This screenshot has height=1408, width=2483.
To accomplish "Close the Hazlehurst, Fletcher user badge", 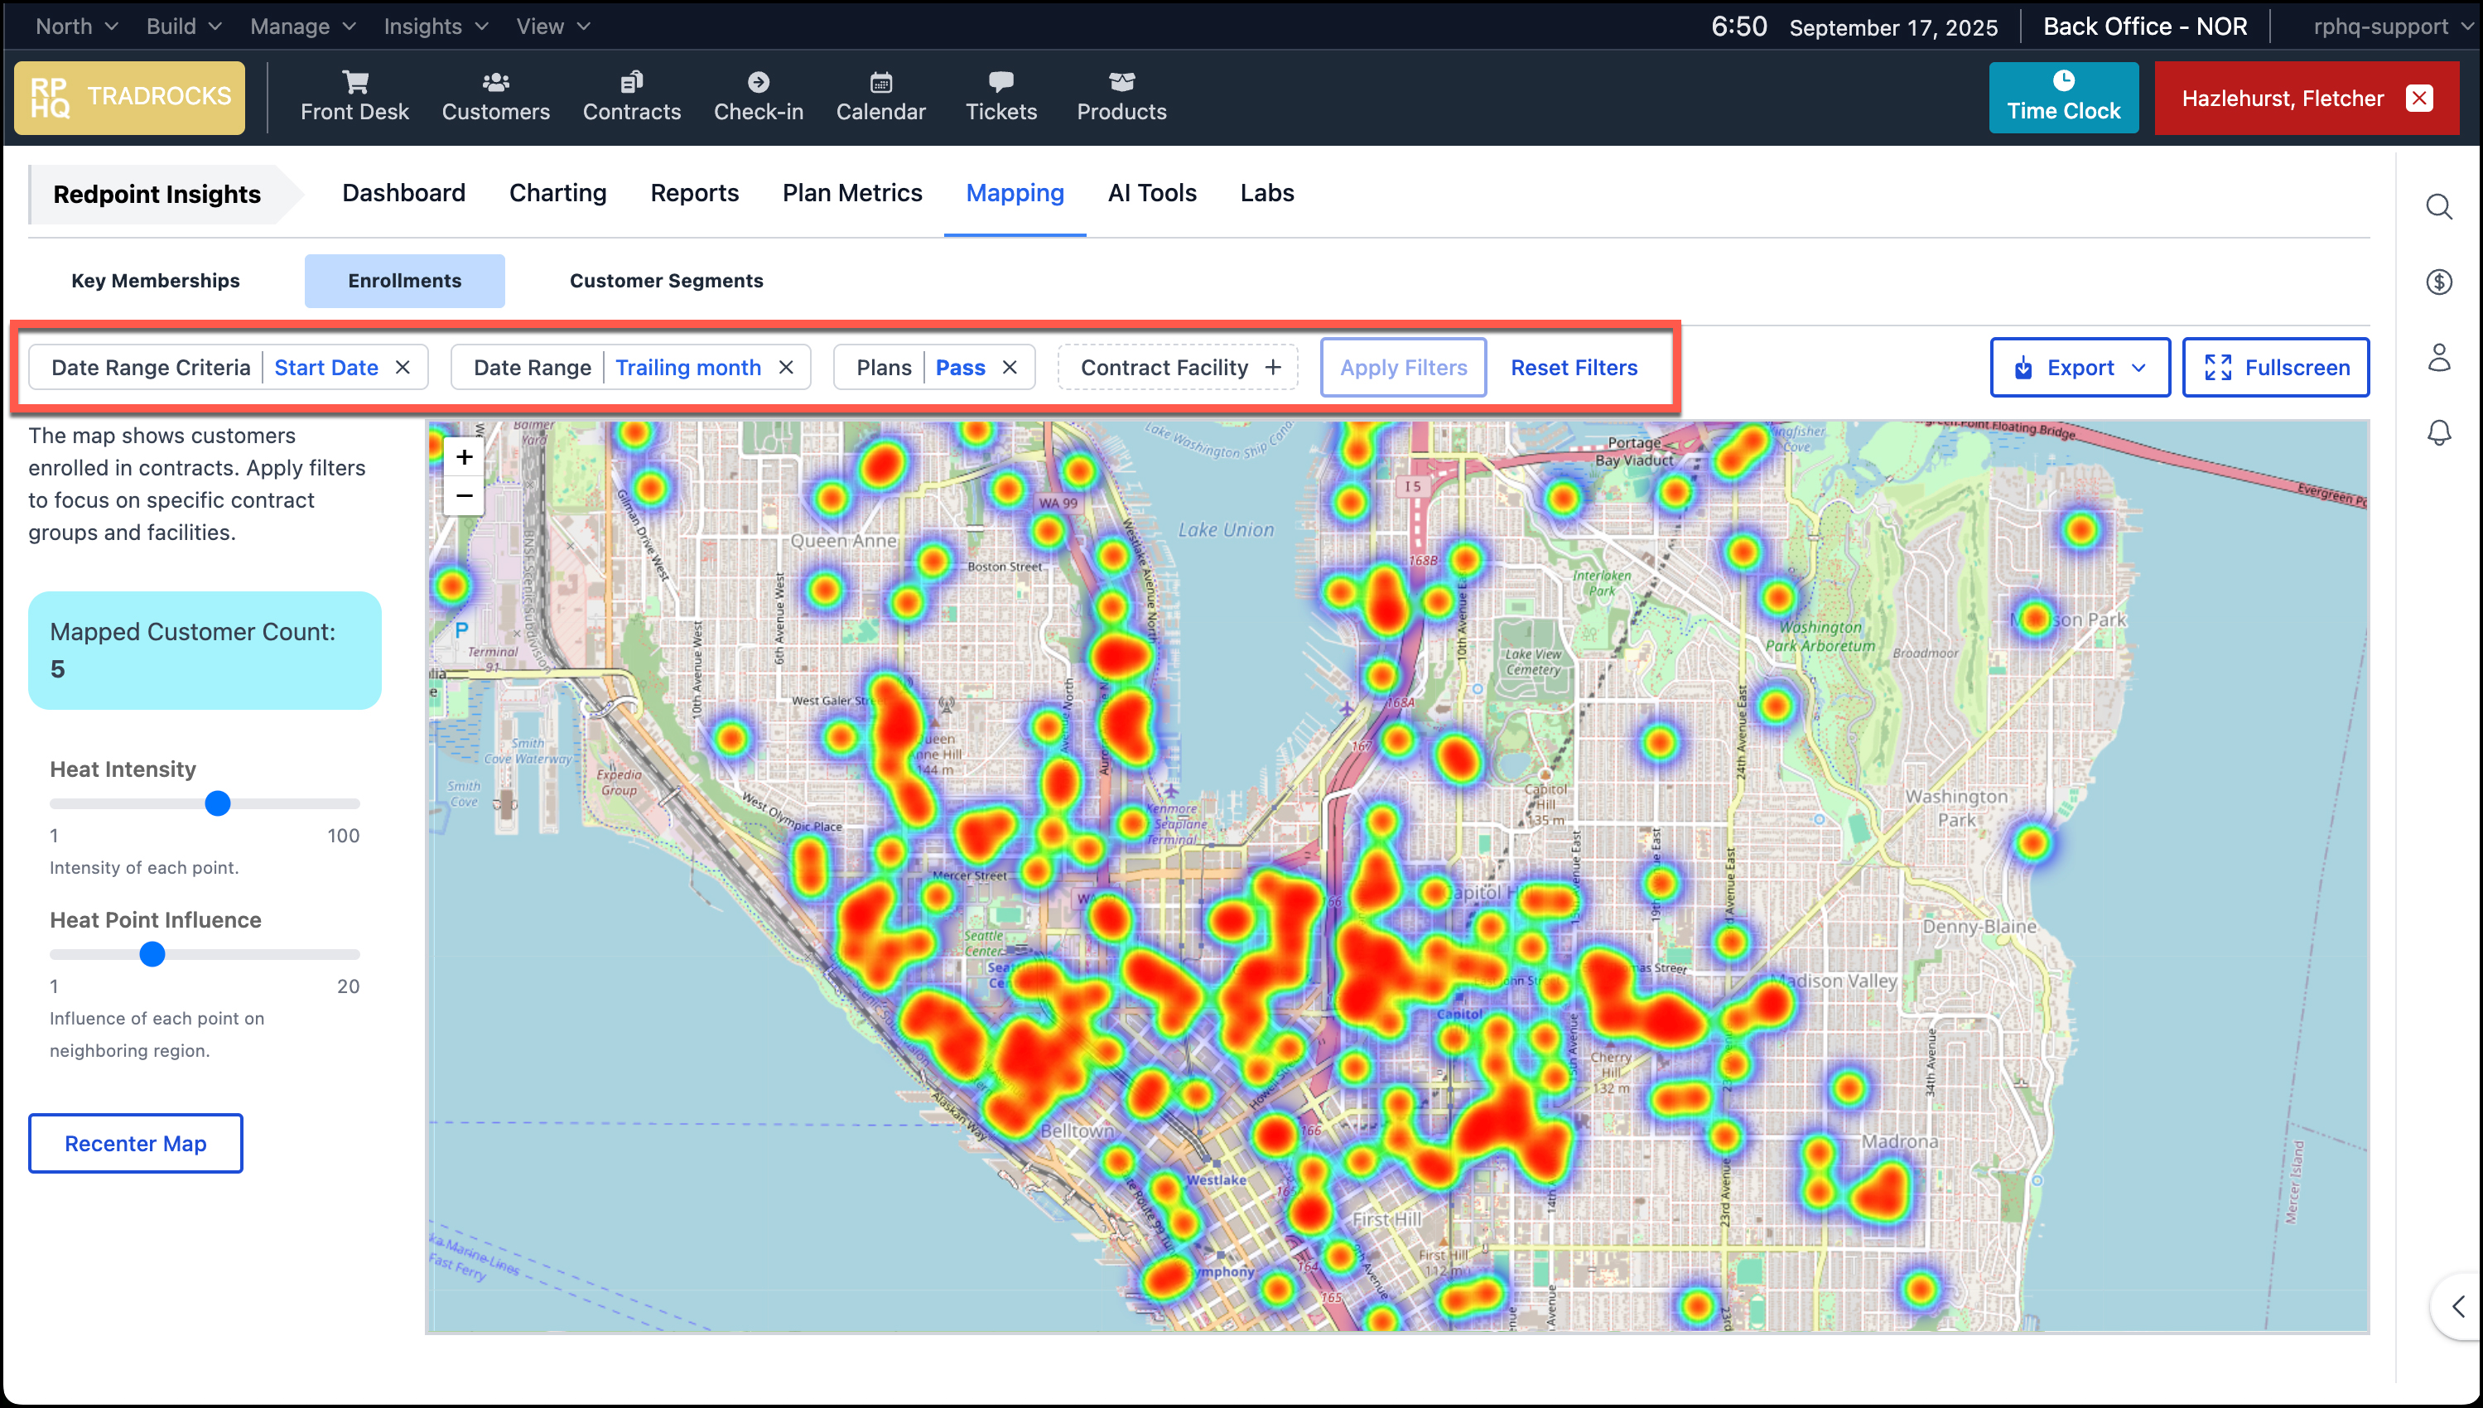I will pos(2419,99).
